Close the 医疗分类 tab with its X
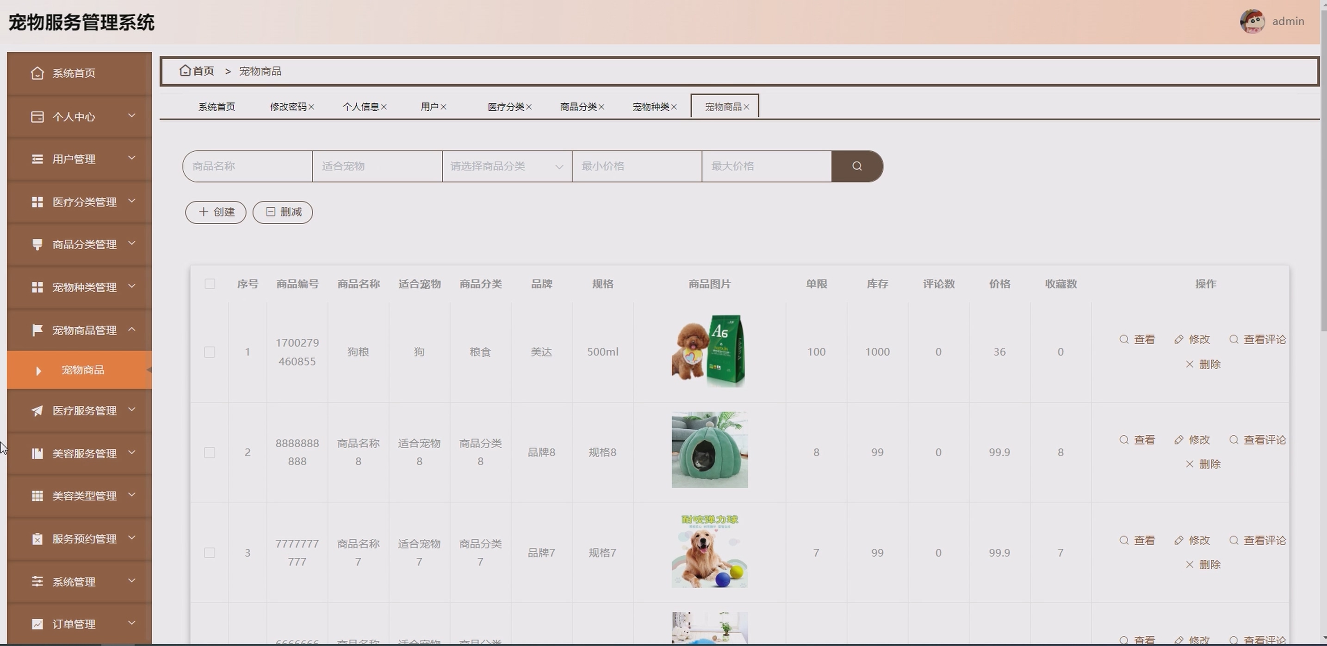 click(529, 106)
